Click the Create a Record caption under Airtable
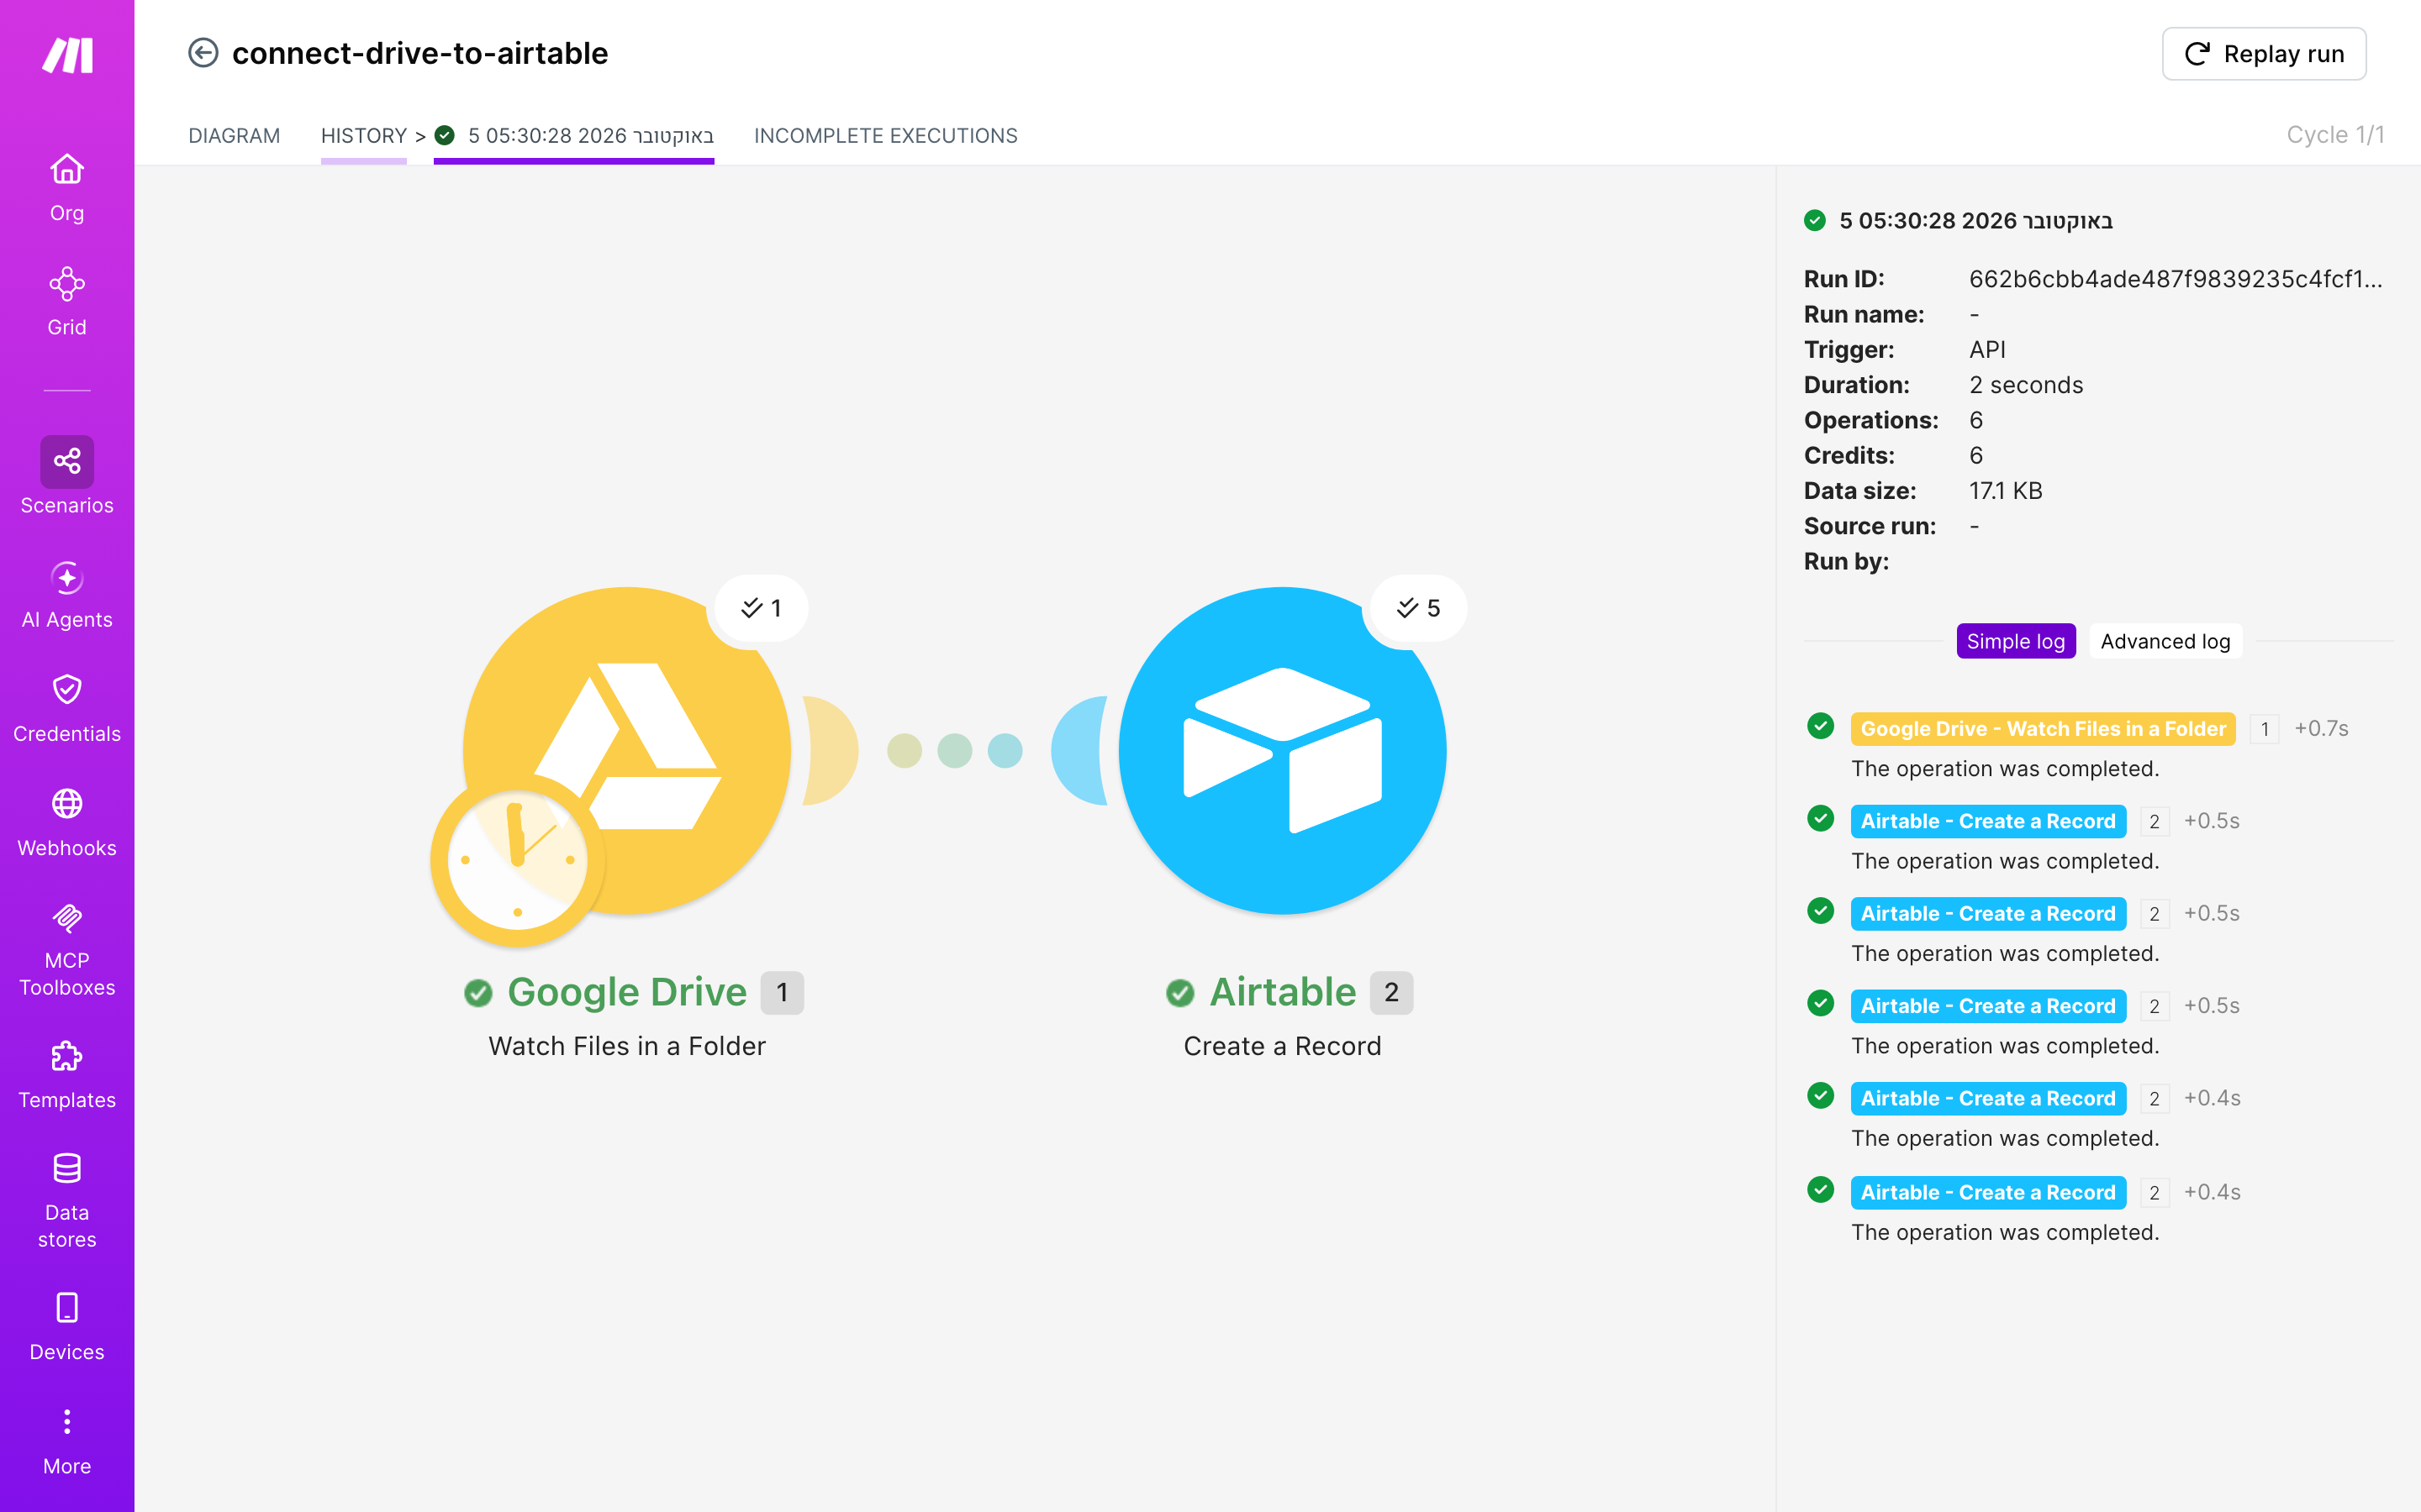 (x=1281, y=1046)
